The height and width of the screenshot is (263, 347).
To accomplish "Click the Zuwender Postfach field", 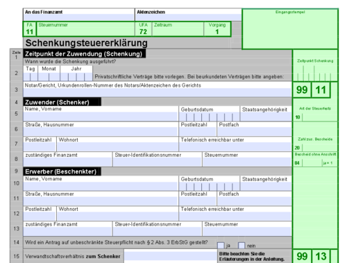I will tap(254, 132).
